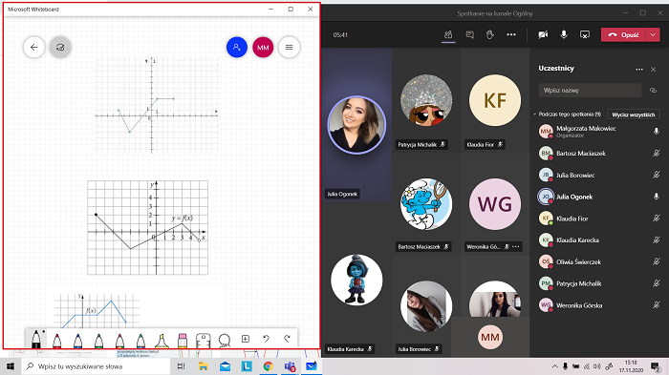The image size is (669, 375).
Task: Click Julia Ogonek's video tile photo
Action: click(x=356, y=125)
